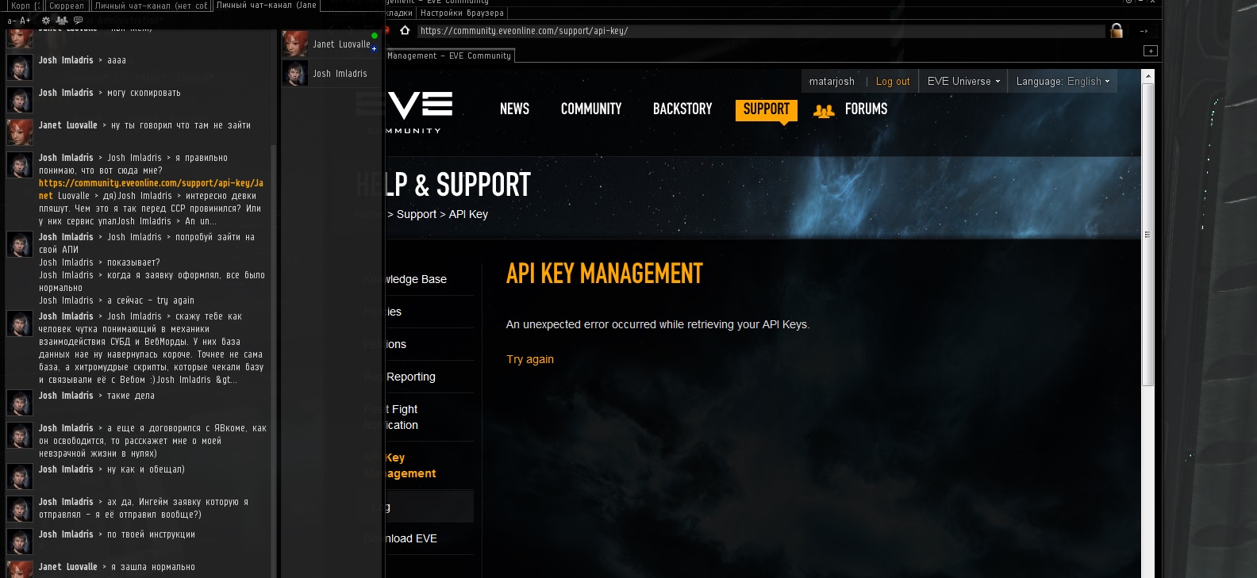This screenshot has width=1257, height=578.
Task: Click the SSL padlock icon in the address bar
Action: click(x=1117, y=31)
